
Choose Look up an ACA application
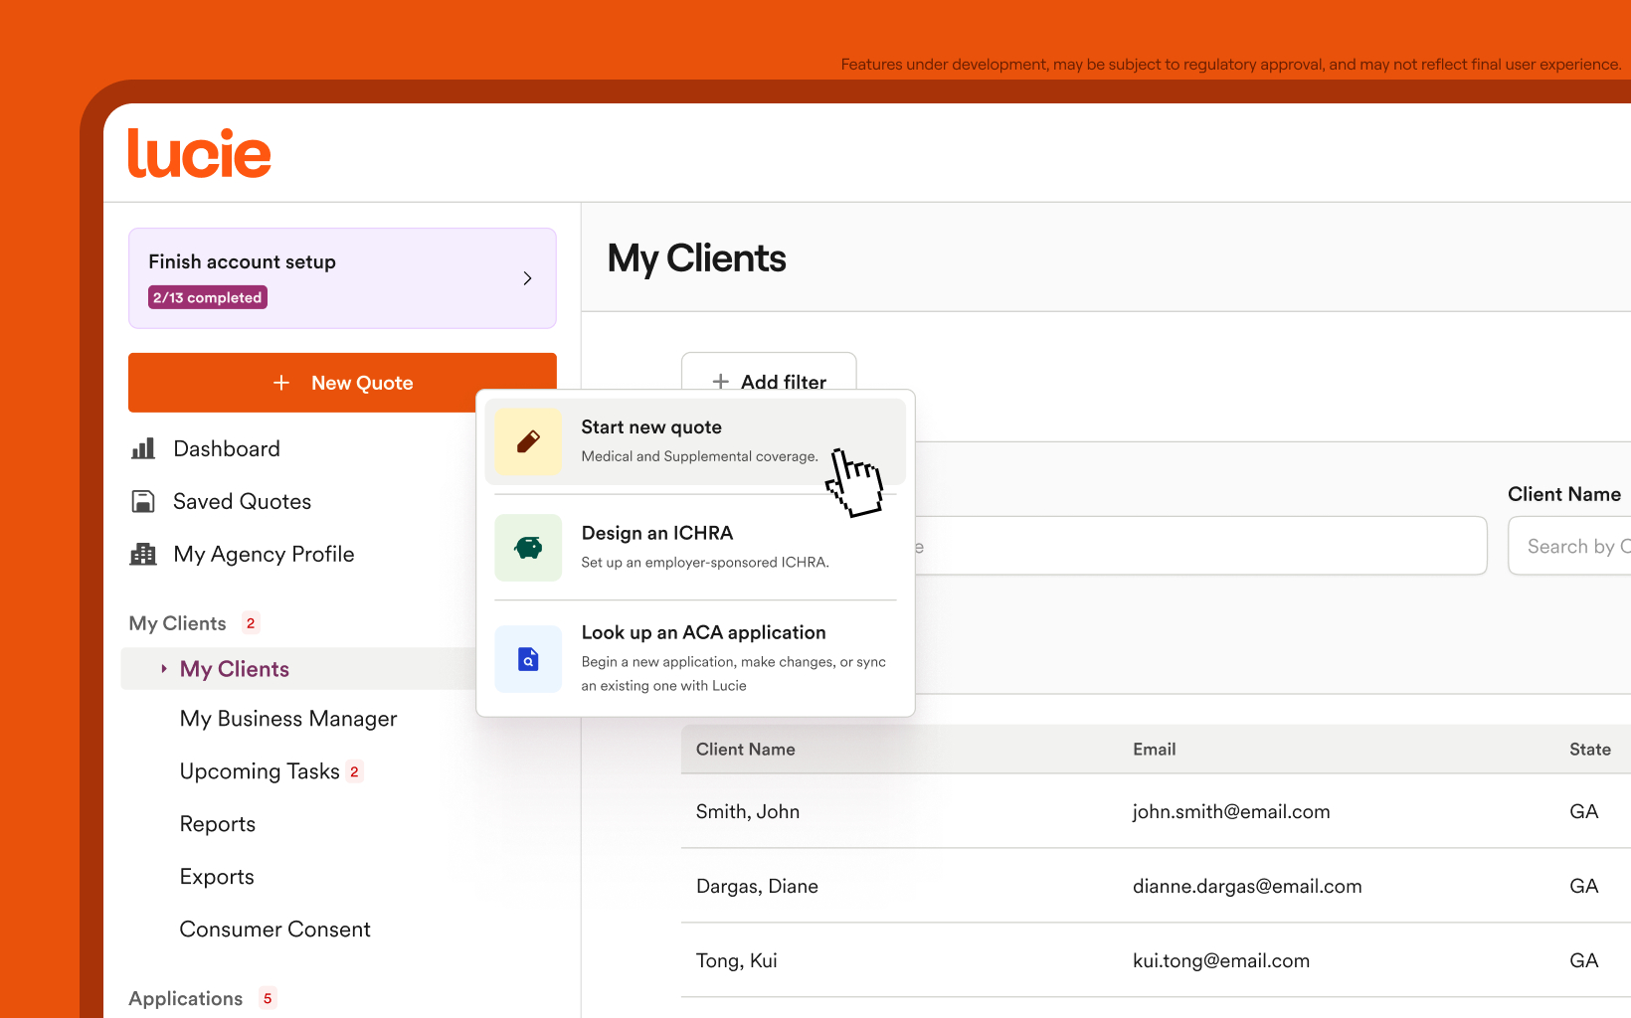click(x=695, y=657)
